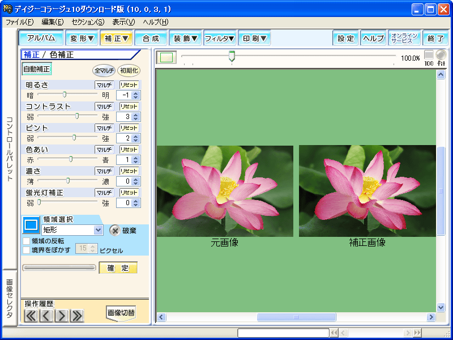Image resolution: width=453 pixels, height=340 pixels.
Task: Click the 画像切替 button
Action: click(x=121, y=313)
